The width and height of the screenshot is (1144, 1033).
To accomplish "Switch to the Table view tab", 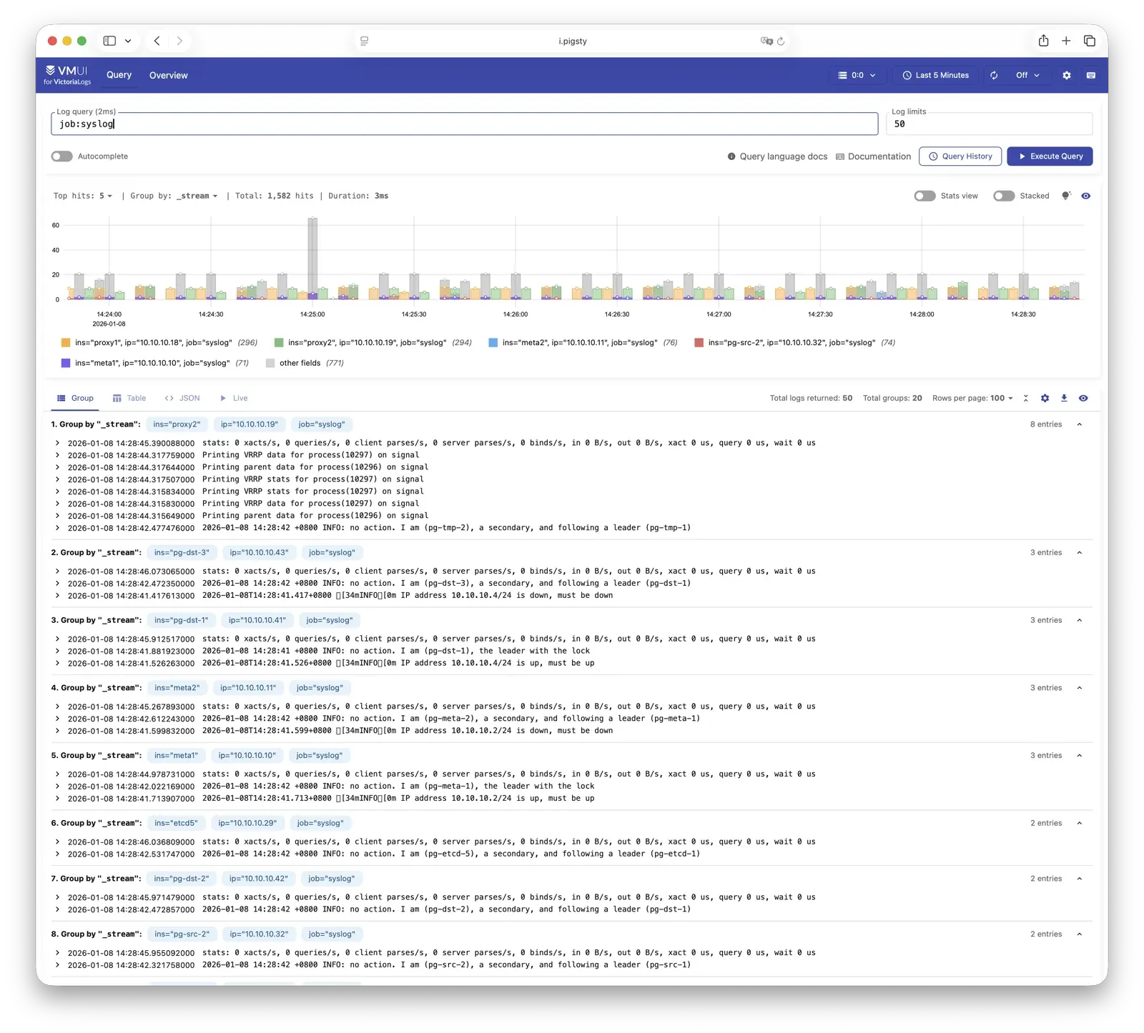I will pyautogui.click(x=129, y=398).
